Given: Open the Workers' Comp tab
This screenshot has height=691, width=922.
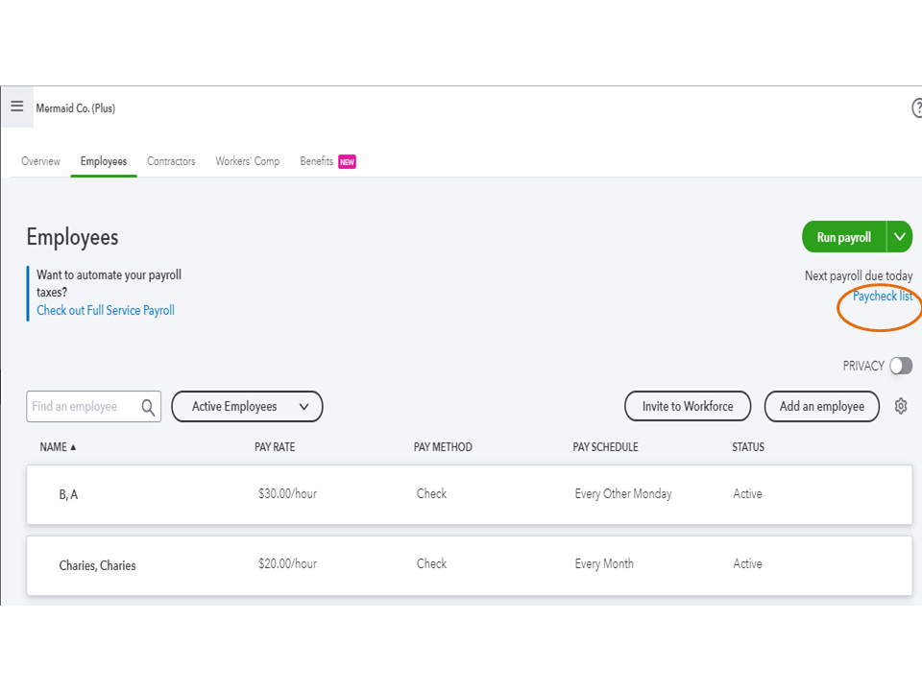Looking at the screenshot, I should pyautogui.click(x=248, y=161).
